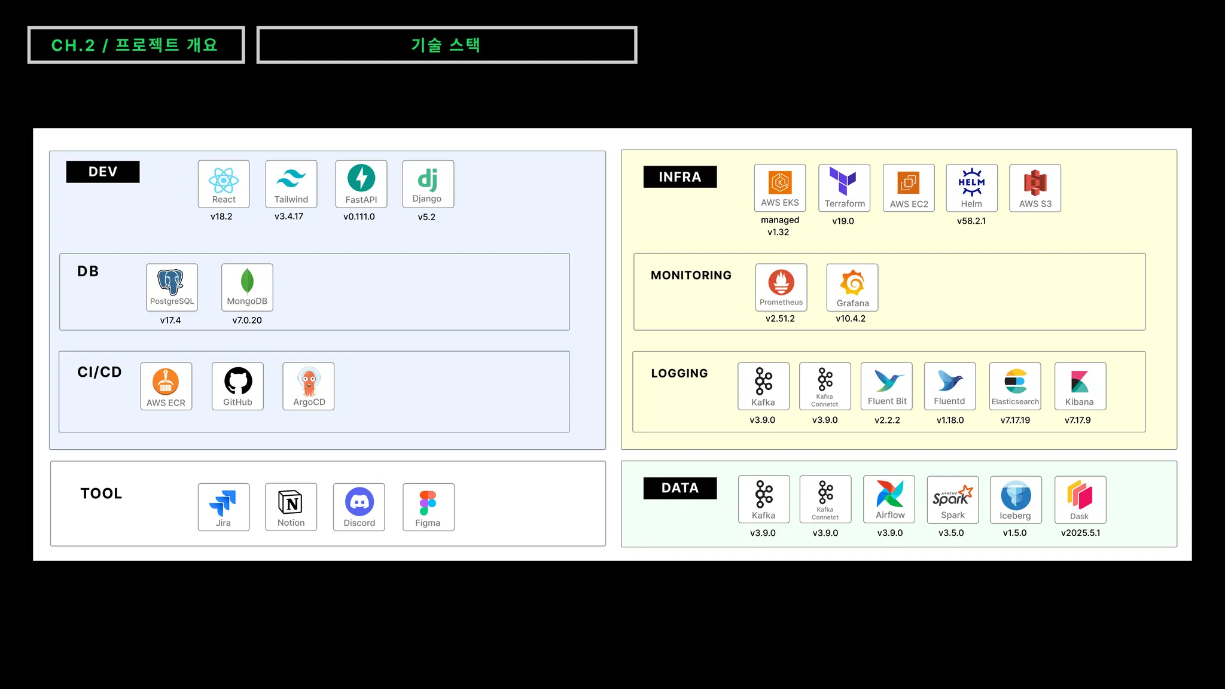Click the Kafka icon in LOGGING
This screenshot has width=1225, height=689.
pyautogui.click(x=763, y=386)
